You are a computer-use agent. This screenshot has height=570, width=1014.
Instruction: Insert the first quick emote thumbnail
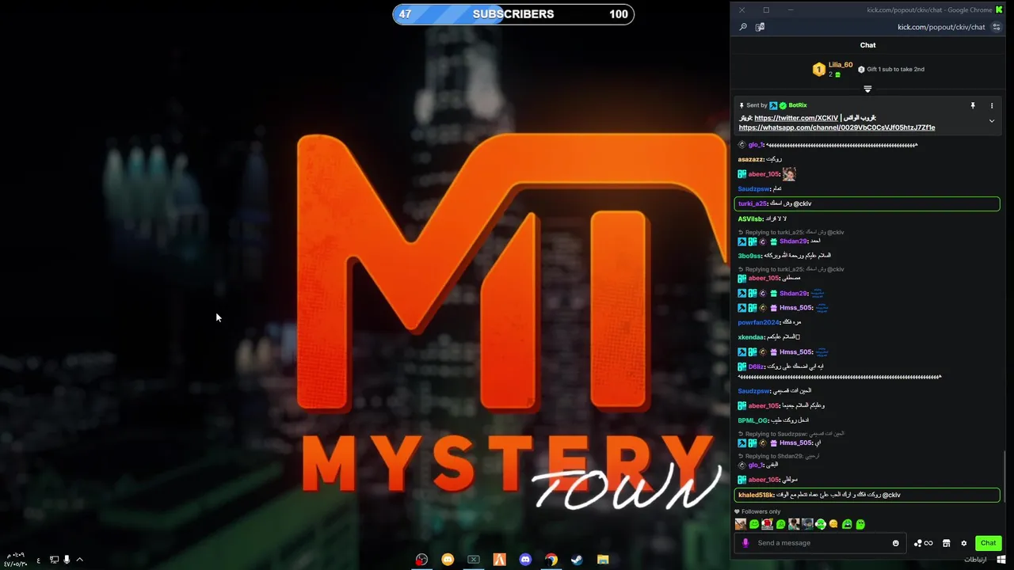coord(741,524)
